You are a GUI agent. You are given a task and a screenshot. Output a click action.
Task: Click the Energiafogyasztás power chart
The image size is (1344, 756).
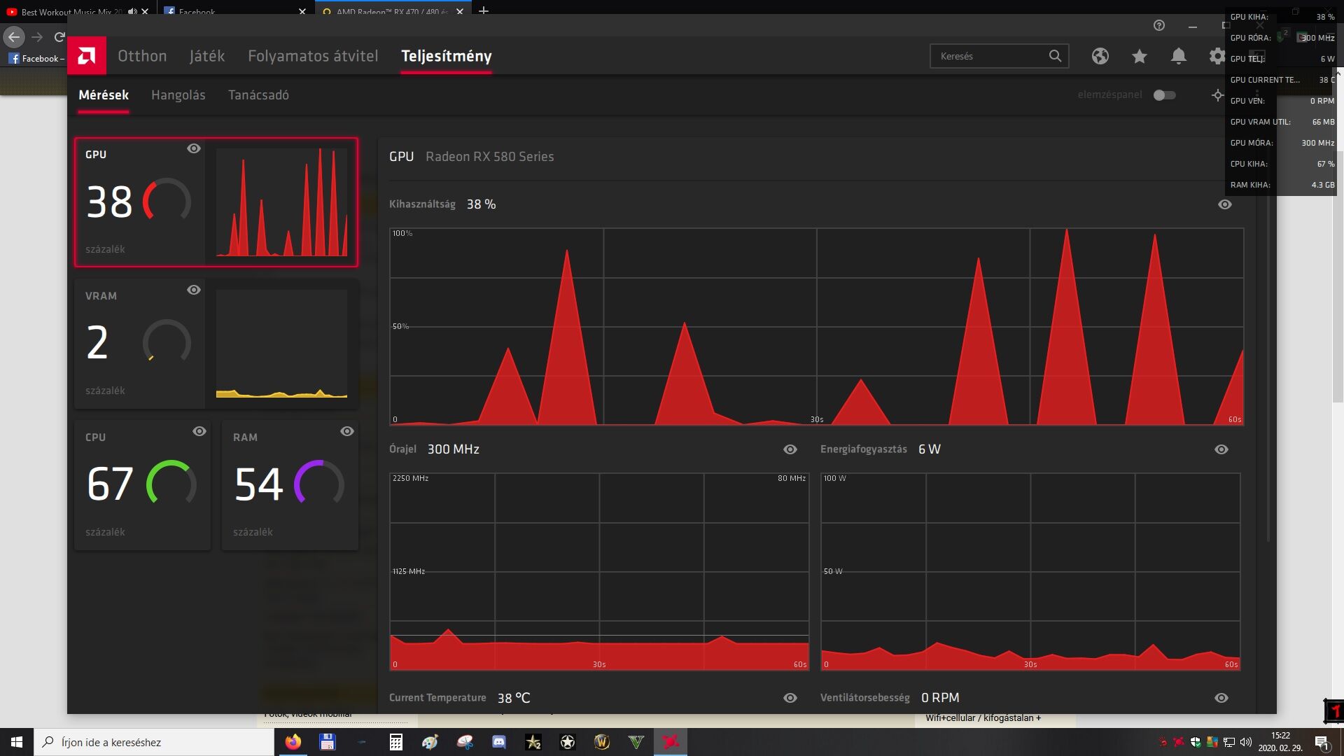coord(1030,572)
